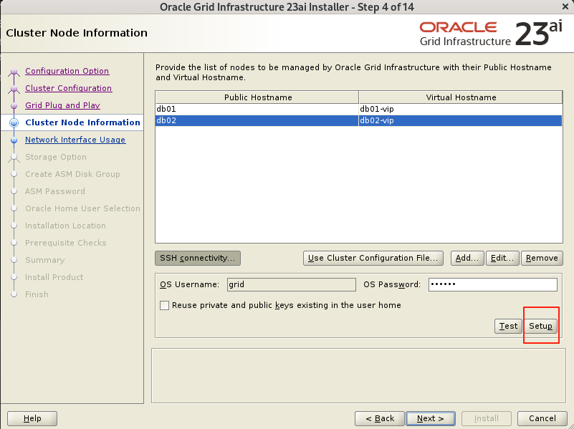Screen dimensions: 574x429
Task: Click the Cluster Configuration step bullet icon
Action: (14, 89)
